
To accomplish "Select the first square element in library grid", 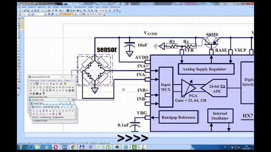I will (30, 87).
